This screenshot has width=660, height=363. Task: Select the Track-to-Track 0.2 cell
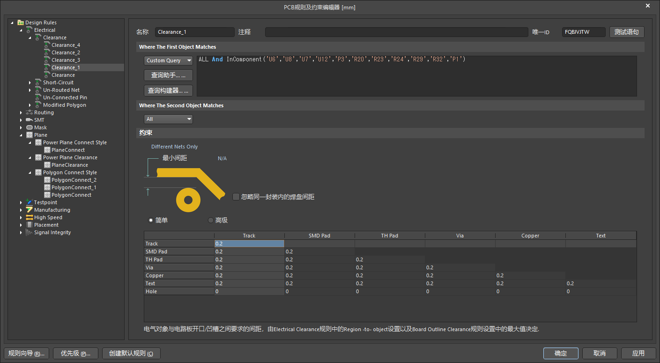click(x=249, y=244)
